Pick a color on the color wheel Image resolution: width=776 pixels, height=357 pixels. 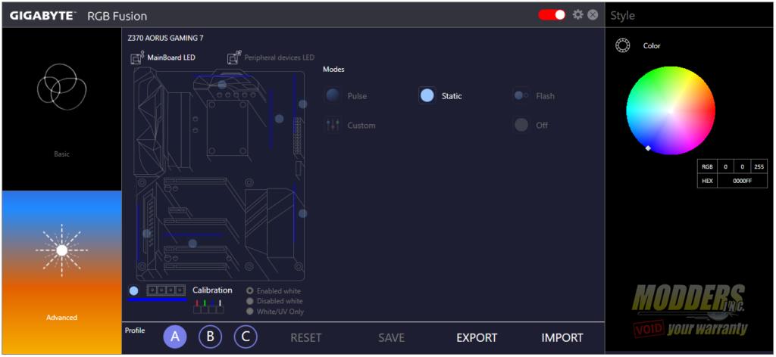pos(671,110)
